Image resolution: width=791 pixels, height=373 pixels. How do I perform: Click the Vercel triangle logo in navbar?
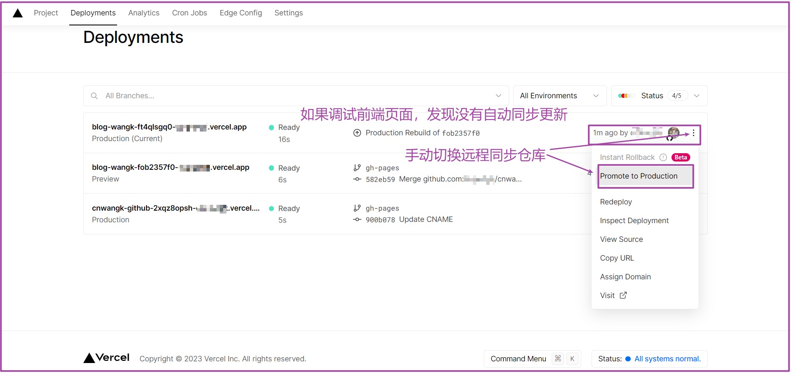tap(17, 13)
